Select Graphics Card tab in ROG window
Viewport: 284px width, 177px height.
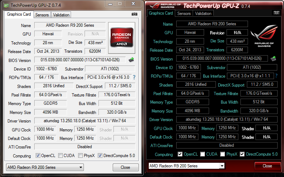(161, 13)
